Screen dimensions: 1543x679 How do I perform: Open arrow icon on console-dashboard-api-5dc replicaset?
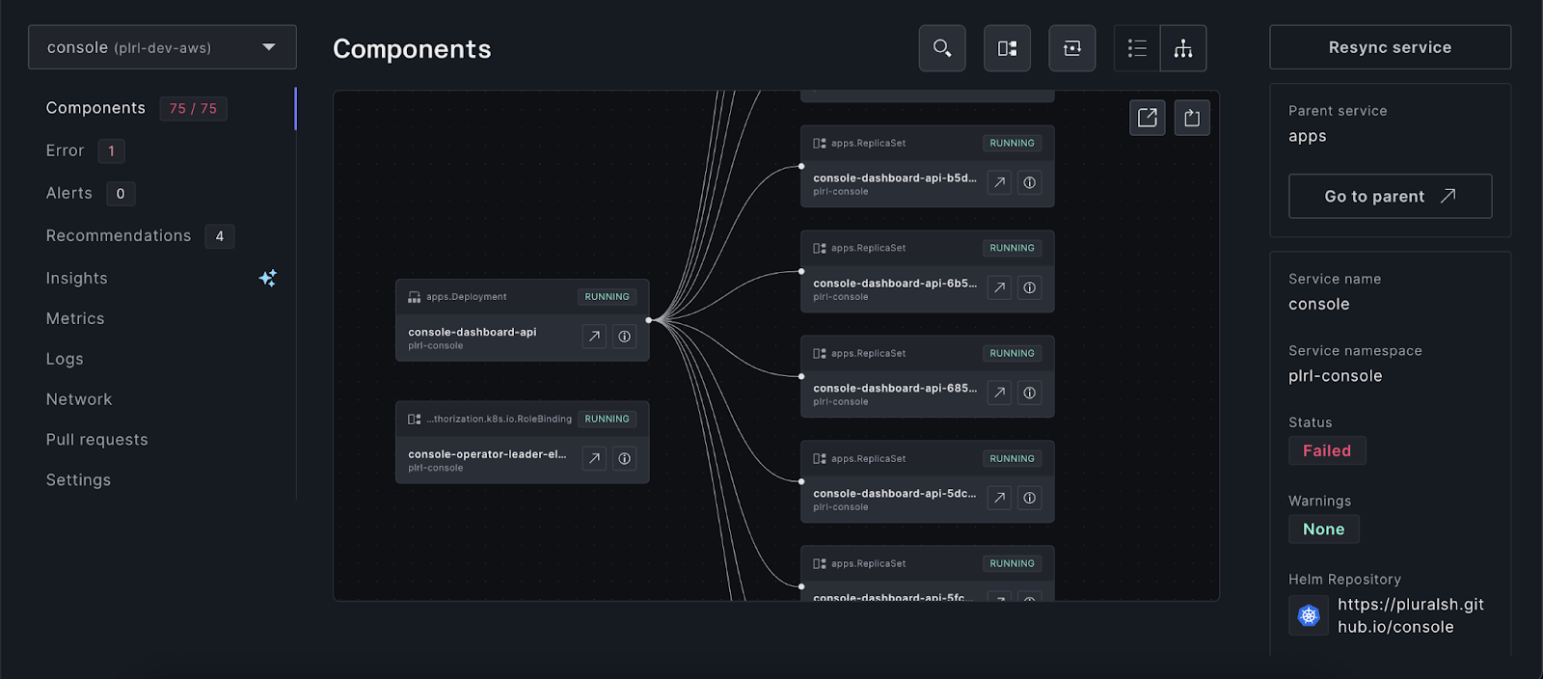[x=999, y=498]
